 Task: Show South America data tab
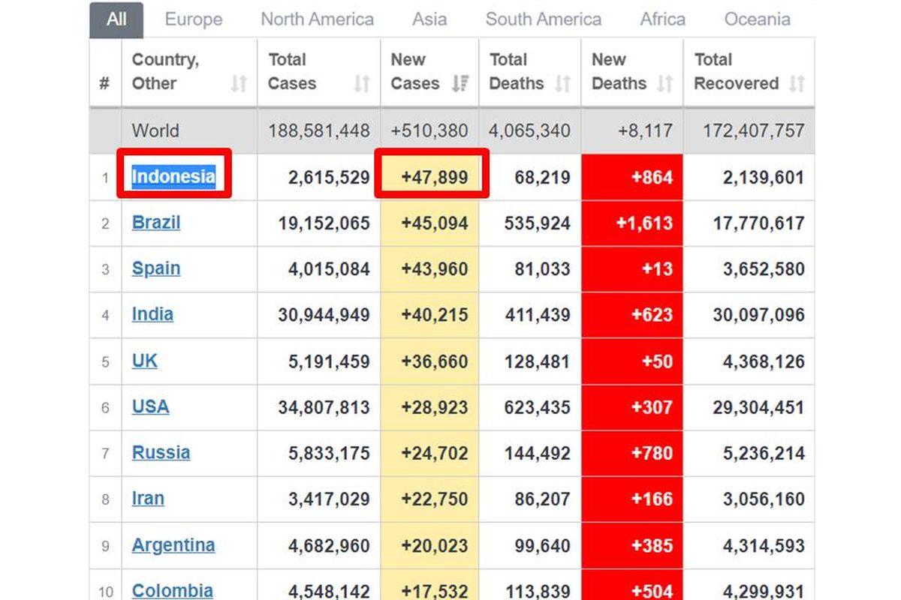click(x=544, y=19)
